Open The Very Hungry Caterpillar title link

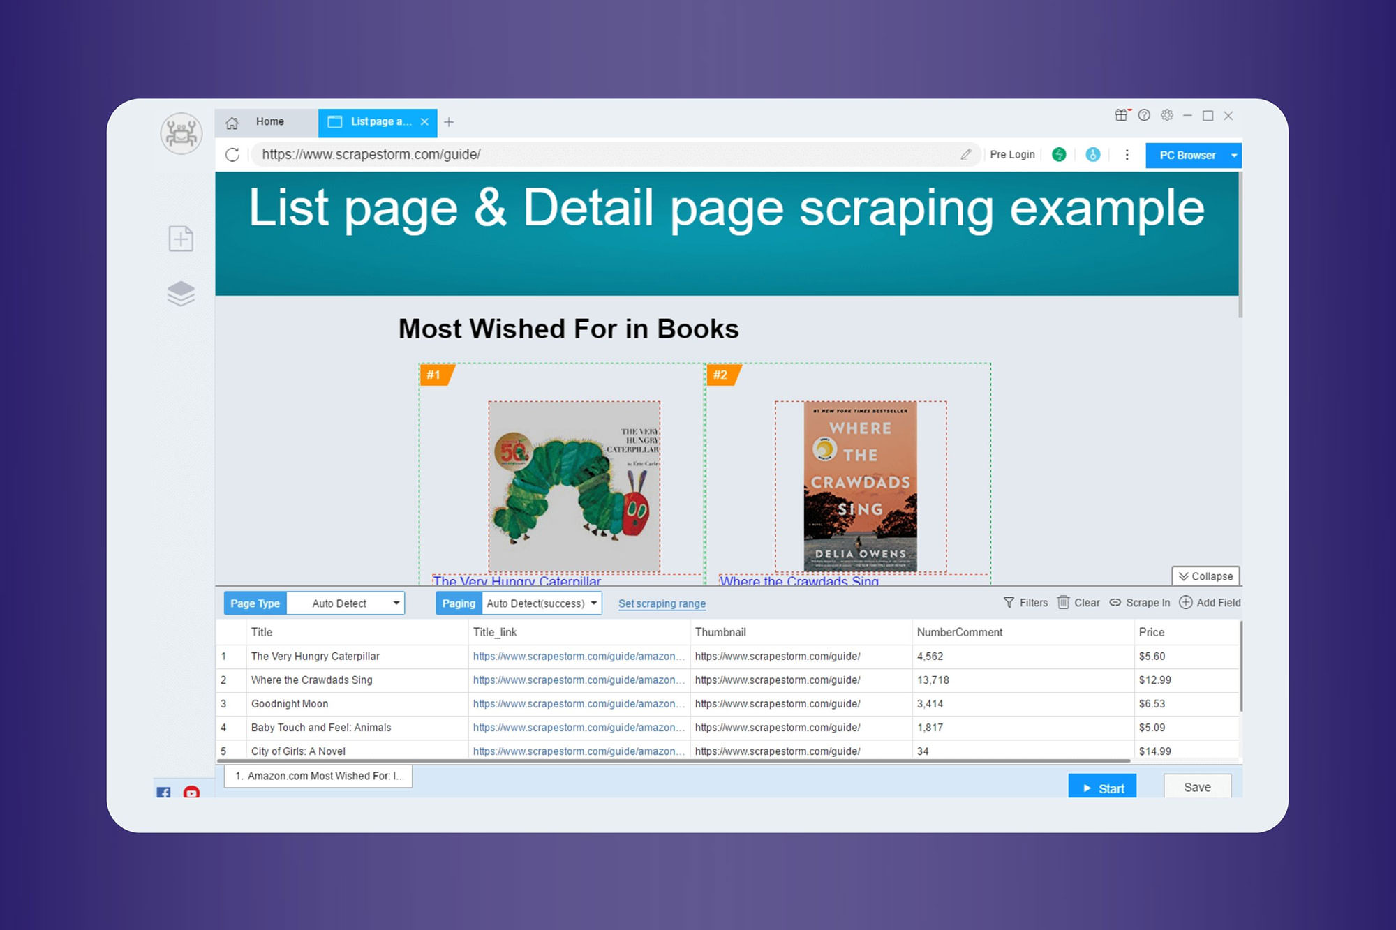pyautogui.click(x=517, y=580)
